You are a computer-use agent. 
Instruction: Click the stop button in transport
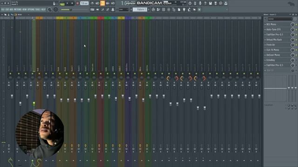pyautogui.click(x=72, y=3)
